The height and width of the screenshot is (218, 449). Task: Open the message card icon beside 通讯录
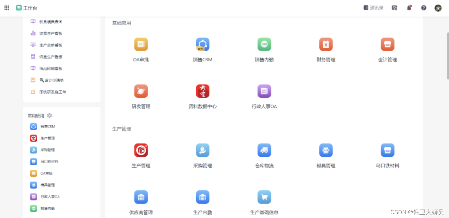pos(395,8)
